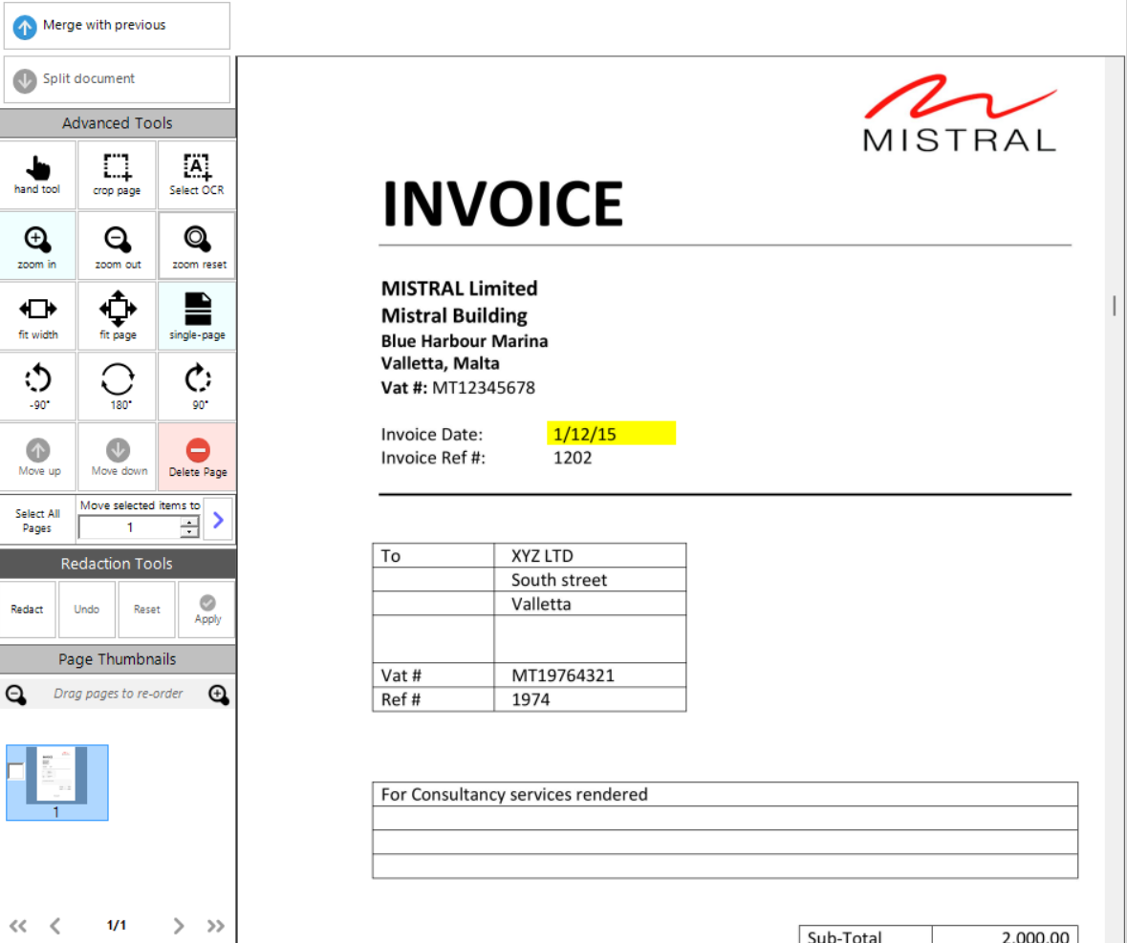Image resolution: width=1127 pixels, height=943 pixels.
Task: Go to the next page arrow
Action: click(178, 925)
